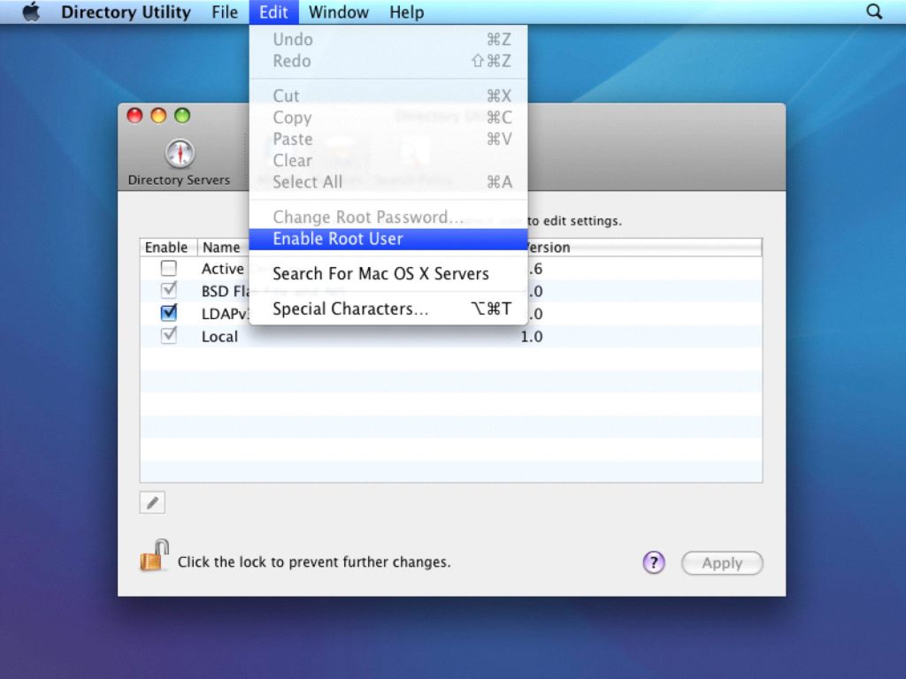Select Search For Mac OS X Servers
906x679 pixels.
pyautogui.click(x=380, y=274)
